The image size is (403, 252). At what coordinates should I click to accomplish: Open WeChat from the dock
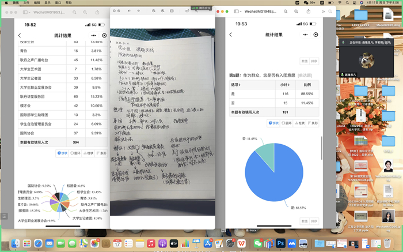point(258,243)
